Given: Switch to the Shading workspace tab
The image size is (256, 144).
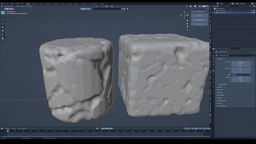Looking at the screenshot, I should 62,4.
